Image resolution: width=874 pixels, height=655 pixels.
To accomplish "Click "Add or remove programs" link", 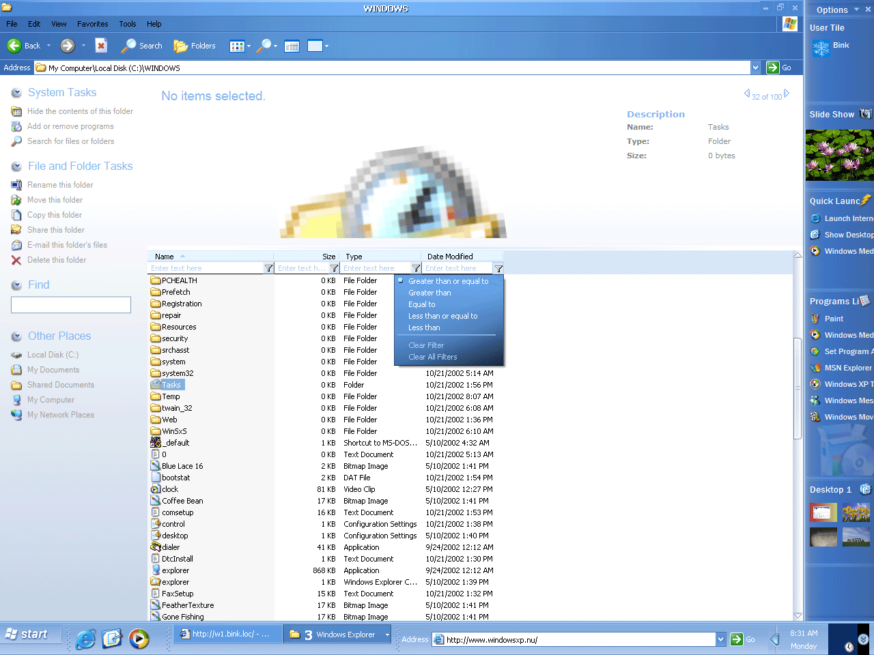I will tap(70, 126).
